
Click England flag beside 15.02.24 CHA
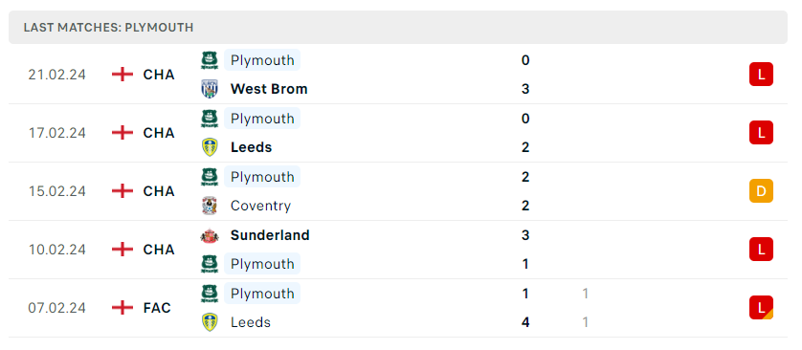coord(123,191)
